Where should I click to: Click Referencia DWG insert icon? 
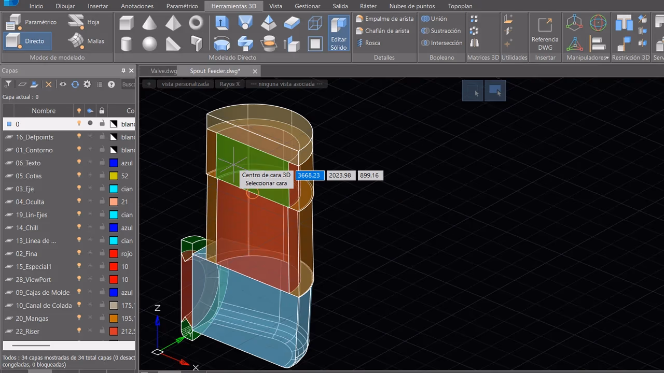[x=545, y=33]
